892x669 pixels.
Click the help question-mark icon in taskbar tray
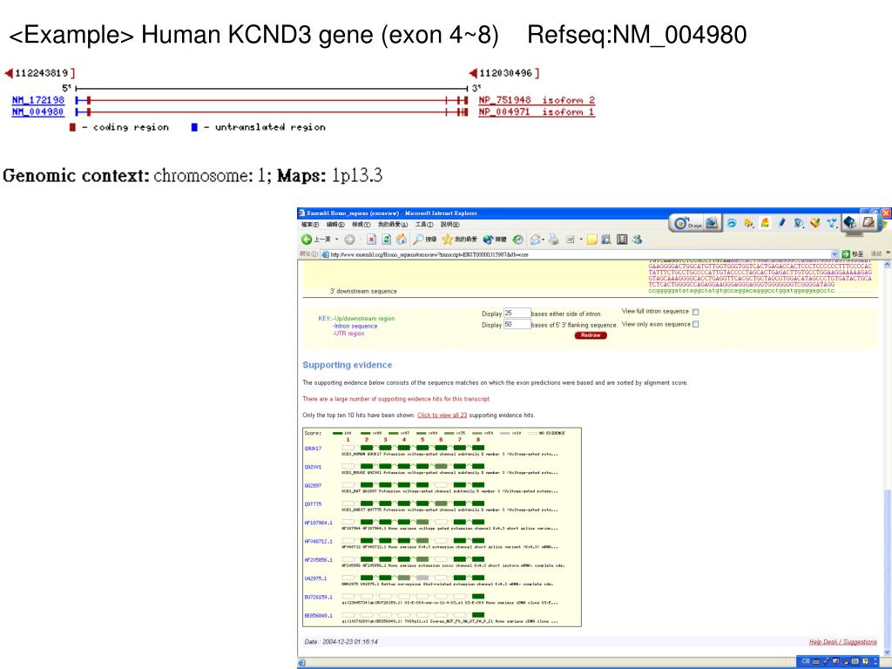click(865, 662)
